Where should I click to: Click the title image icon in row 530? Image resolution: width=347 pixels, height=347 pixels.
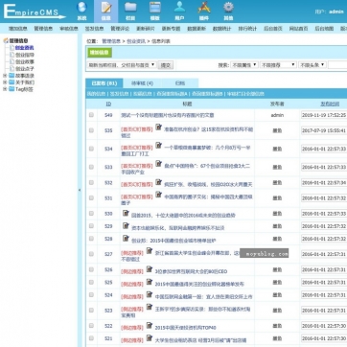tap(126, 213)
